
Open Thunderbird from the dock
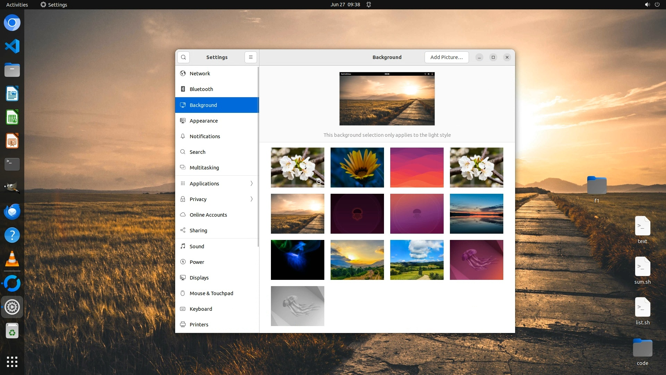point(12,211)
